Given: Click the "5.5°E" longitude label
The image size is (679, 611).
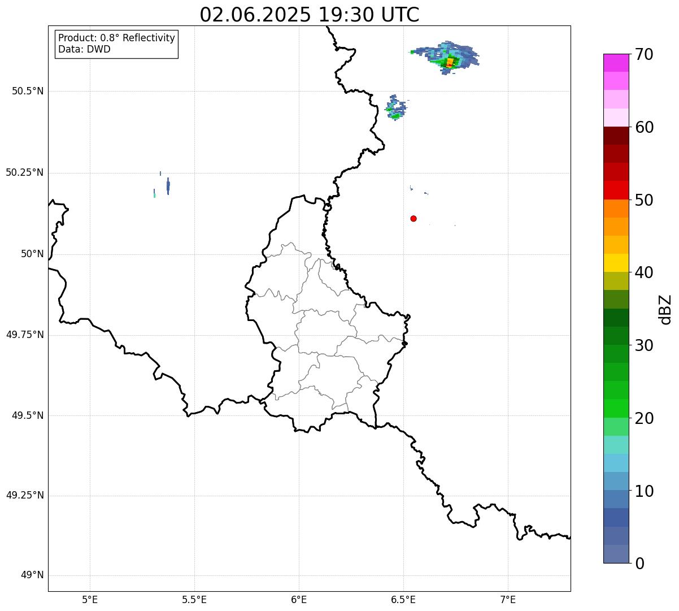Looking at the screenshot, I should point(194,599).
